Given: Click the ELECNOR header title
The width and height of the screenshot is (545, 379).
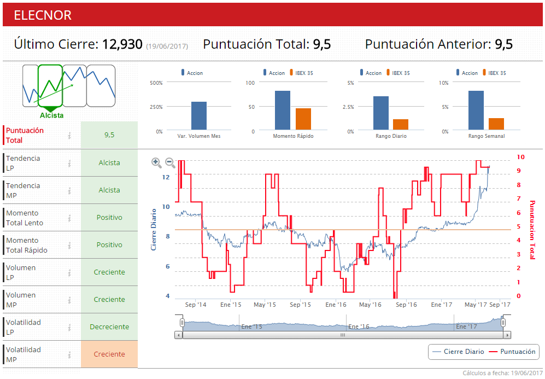Looking at the screenshot, I should click(43, 15).
